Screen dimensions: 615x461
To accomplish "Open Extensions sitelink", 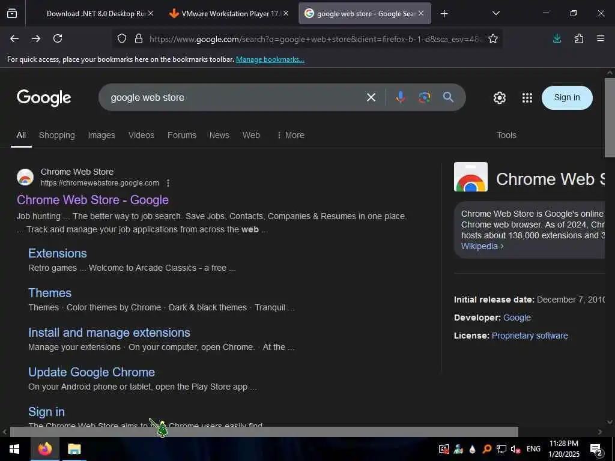I will pos(57,253).
